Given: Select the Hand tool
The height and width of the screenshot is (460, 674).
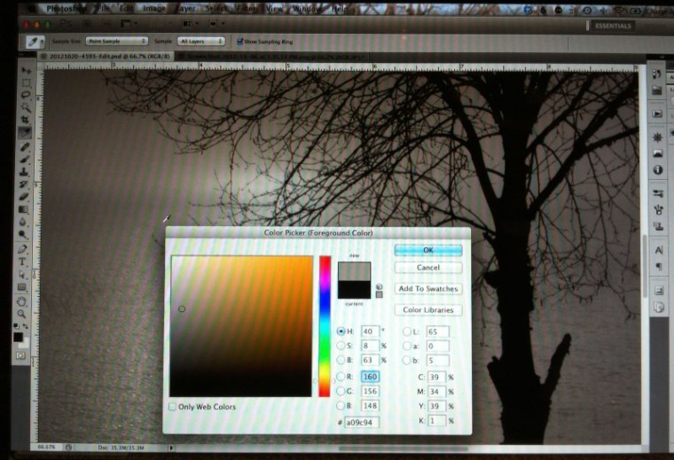Looking at the screenshot, I should (x=22, y=301).
